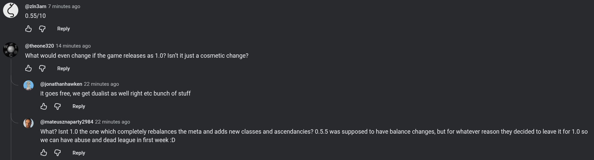Image resolution: width=594 pixels, height=160 pixels.
Task: Open @zln3am's channel via username
Action: point(36,6)
